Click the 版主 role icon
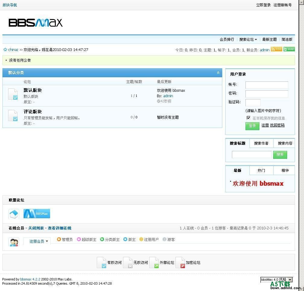Viewport: 304px width, 291px height. pyautogui.click(x=125, y=239)
